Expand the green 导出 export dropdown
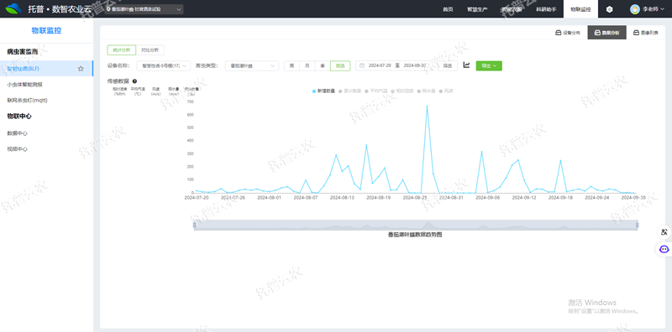 tap(489, 66)
